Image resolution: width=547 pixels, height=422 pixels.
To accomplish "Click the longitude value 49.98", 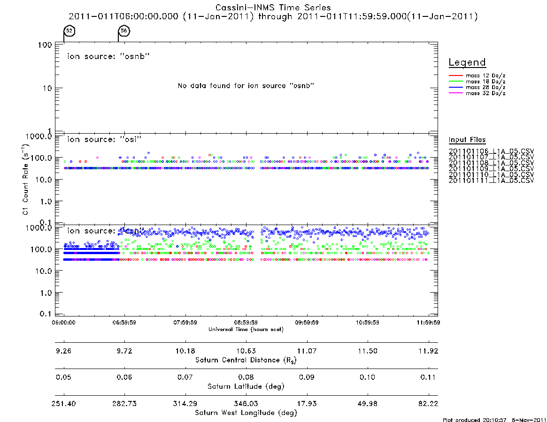I will coord(368,404).
